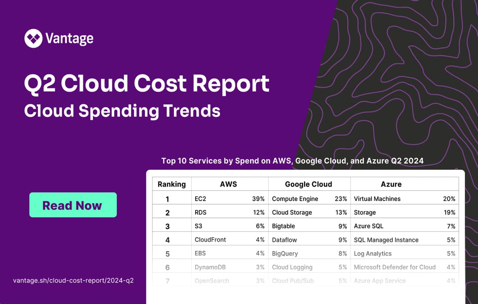Select SQL Managed Instance in the table
The height and width of the screenshot is (304, 478).
(386, 240)
